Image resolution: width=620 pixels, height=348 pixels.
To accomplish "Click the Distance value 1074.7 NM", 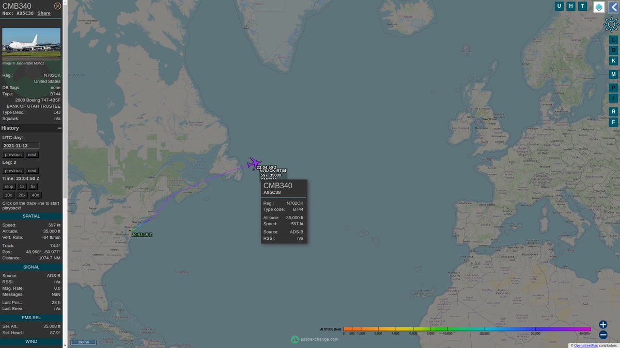I will click(x=50, y=258).
